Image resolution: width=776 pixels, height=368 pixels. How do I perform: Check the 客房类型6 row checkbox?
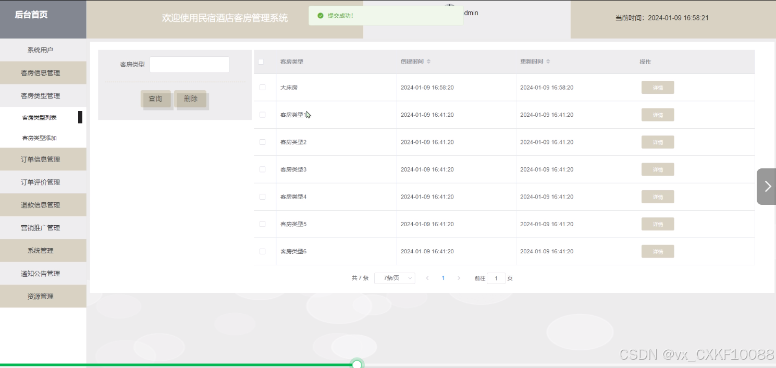pos(262,251)
